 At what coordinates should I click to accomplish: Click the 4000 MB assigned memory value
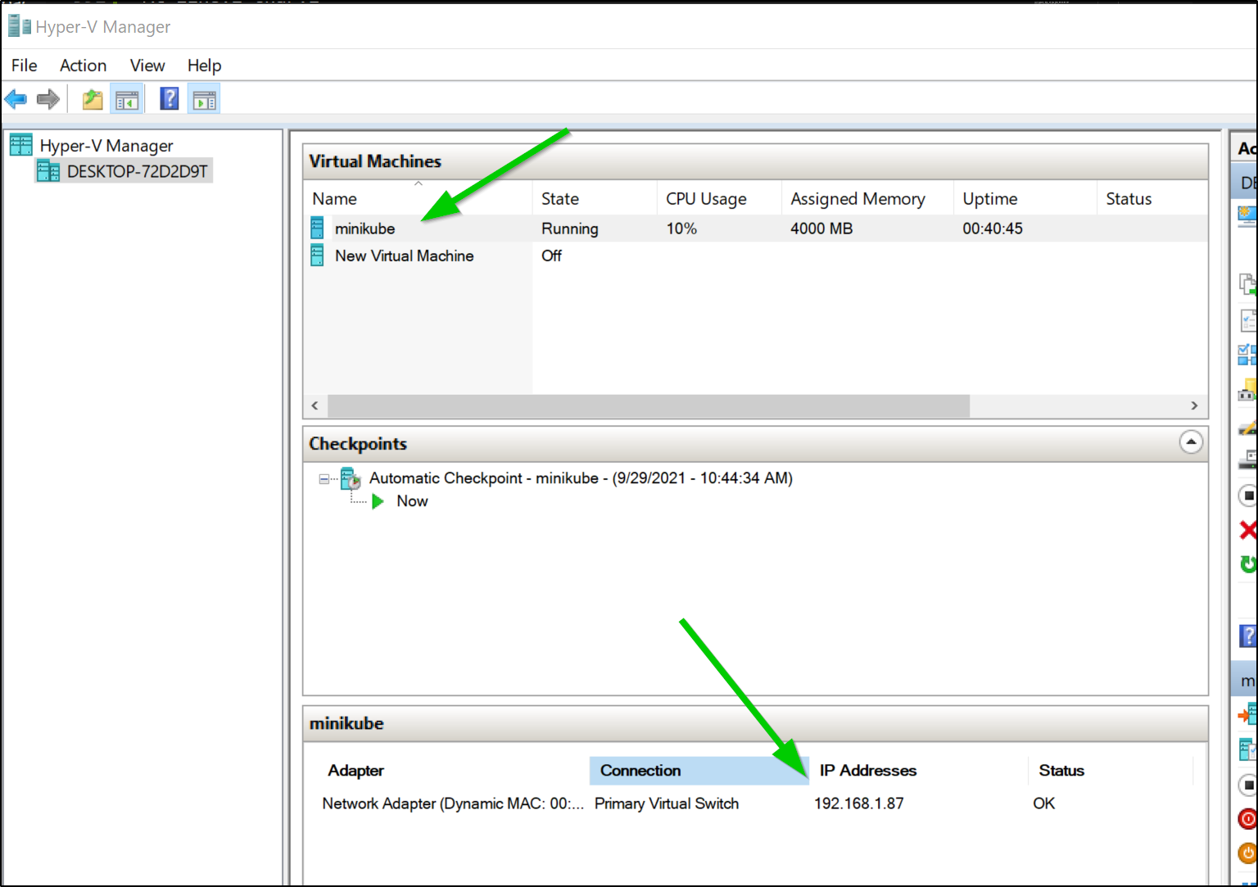point(821,229)
